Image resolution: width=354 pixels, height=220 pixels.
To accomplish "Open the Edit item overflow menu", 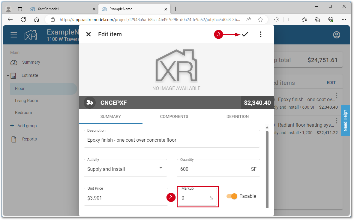I will 260,34.
